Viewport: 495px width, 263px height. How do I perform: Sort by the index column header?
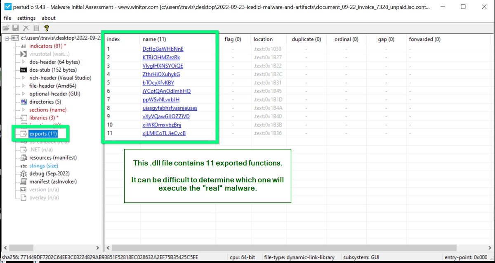(x=113, y=40)
